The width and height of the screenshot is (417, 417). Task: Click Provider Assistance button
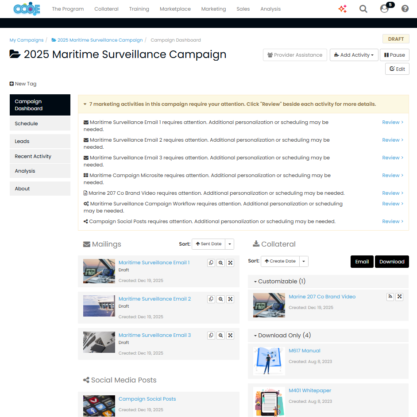295,55
